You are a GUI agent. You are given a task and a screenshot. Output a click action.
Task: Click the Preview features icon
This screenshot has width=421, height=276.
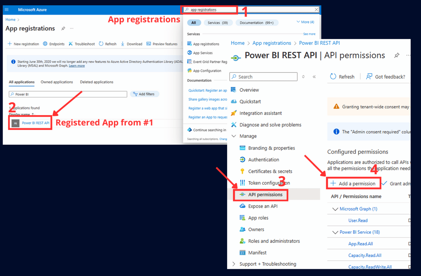pos(149,44)
